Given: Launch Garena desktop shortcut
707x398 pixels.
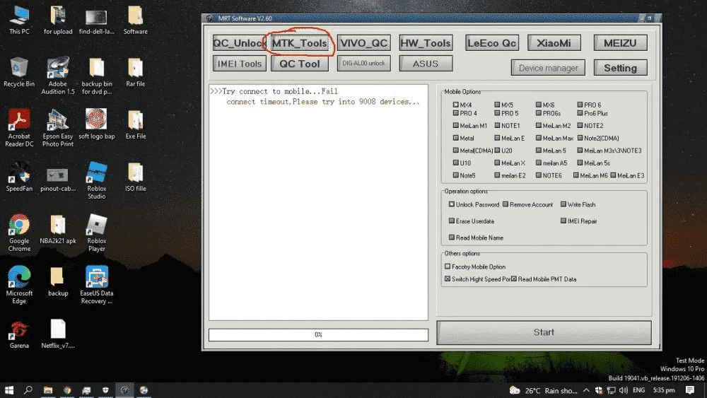Looking at the screenshot, I should 19,334.
